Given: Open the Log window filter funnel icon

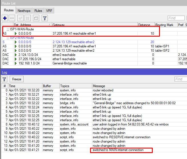Looking at the screenshot, I should [5, 79].
